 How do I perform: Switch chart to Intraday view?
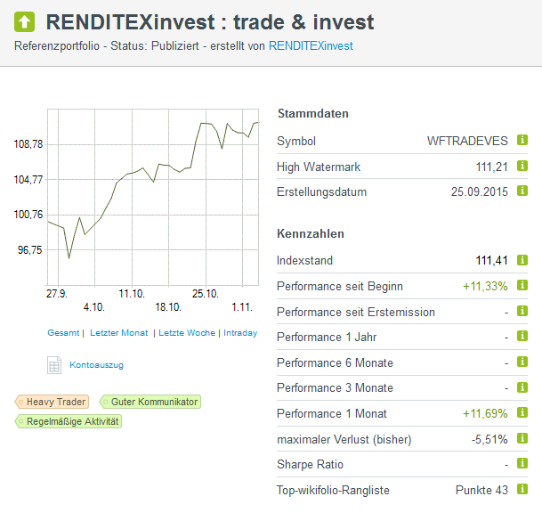(240, 333)
